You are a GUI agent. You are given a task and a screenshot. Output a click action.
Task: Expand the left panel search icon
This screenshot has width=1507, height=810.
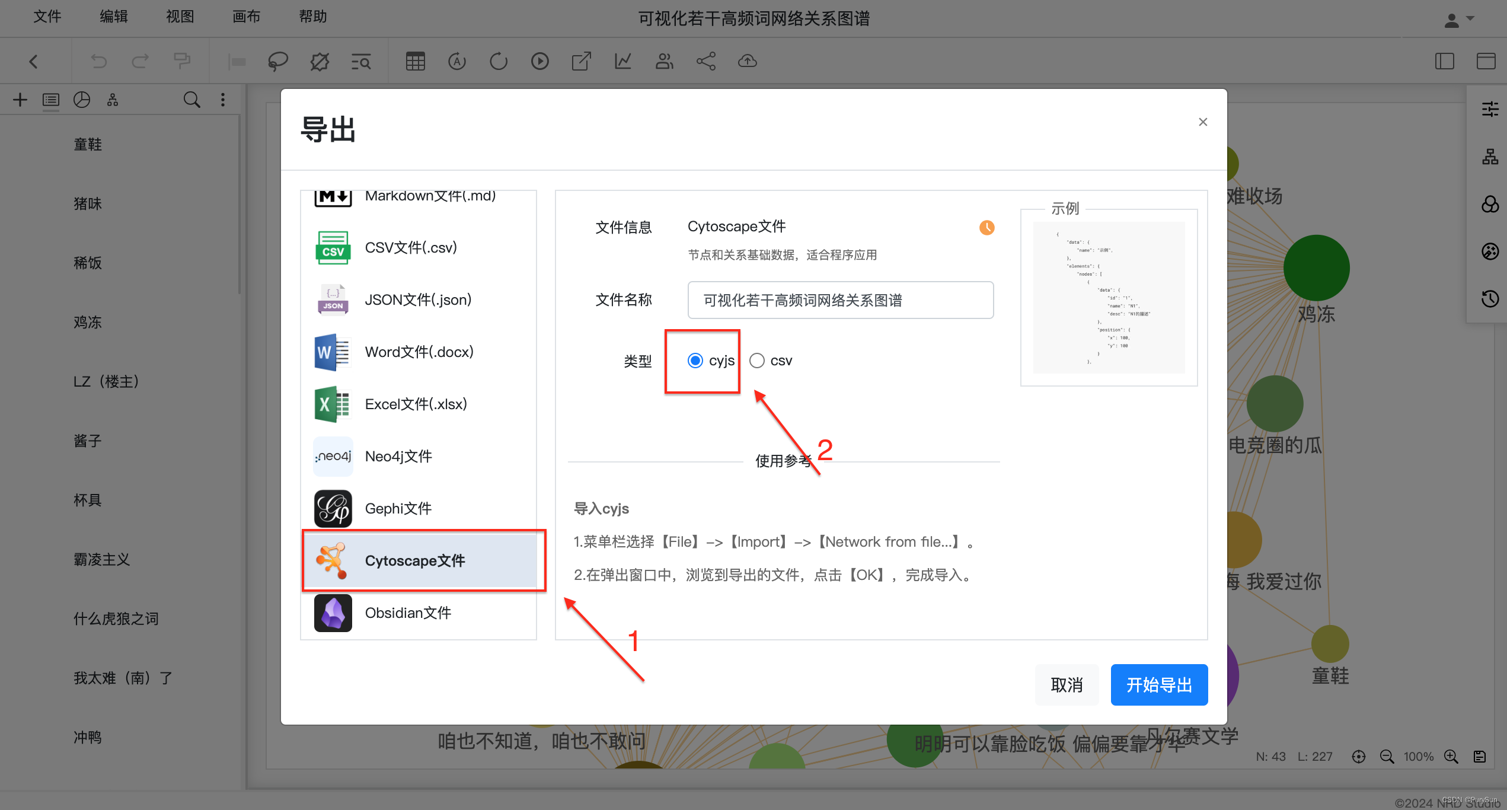tap(191, 100)
